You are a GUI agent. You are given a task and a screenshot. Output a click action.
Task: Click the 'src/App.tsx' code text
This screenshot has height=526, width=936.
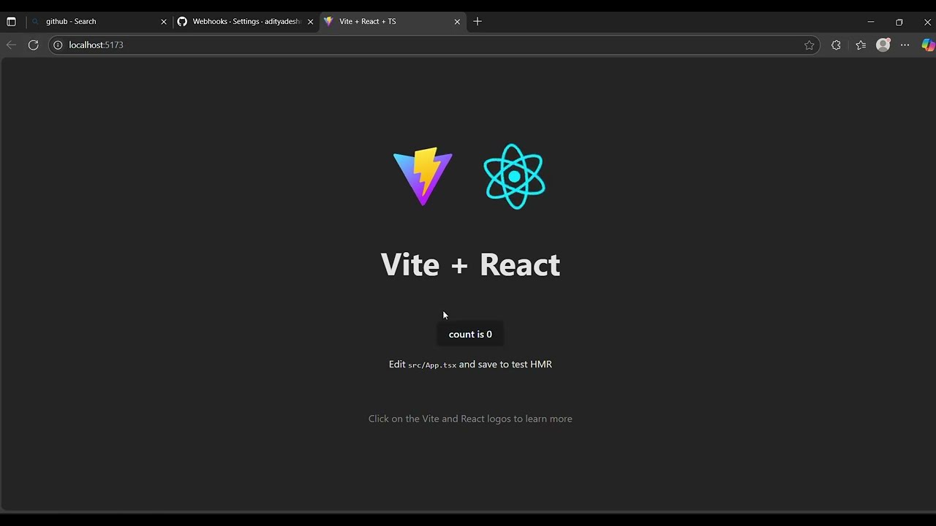point(432,365)
